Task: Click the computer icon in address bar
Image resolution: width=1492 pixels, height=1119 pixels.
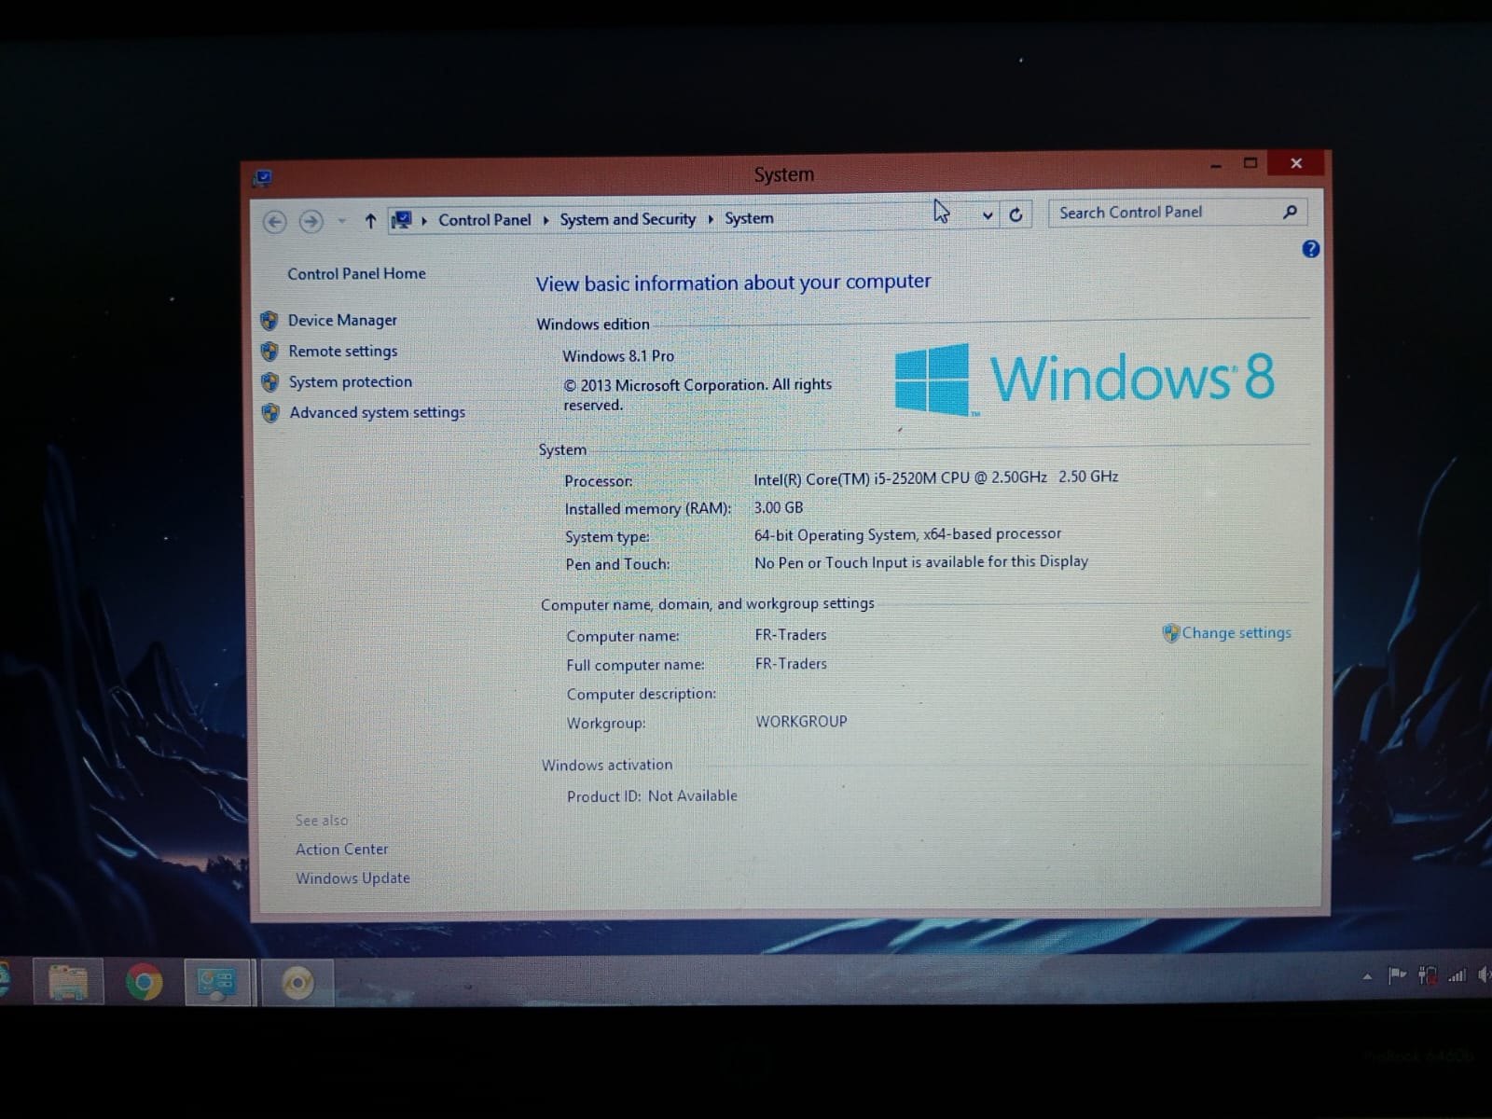Action: [401, 220]
